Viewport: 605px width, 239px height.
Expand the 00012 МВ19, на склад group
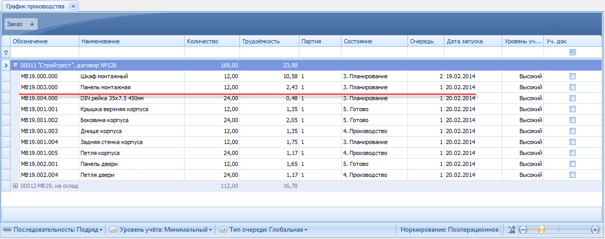pos(16,186)
